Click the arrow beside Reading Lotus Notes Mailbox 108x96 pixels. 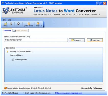(x=7, y=52)
